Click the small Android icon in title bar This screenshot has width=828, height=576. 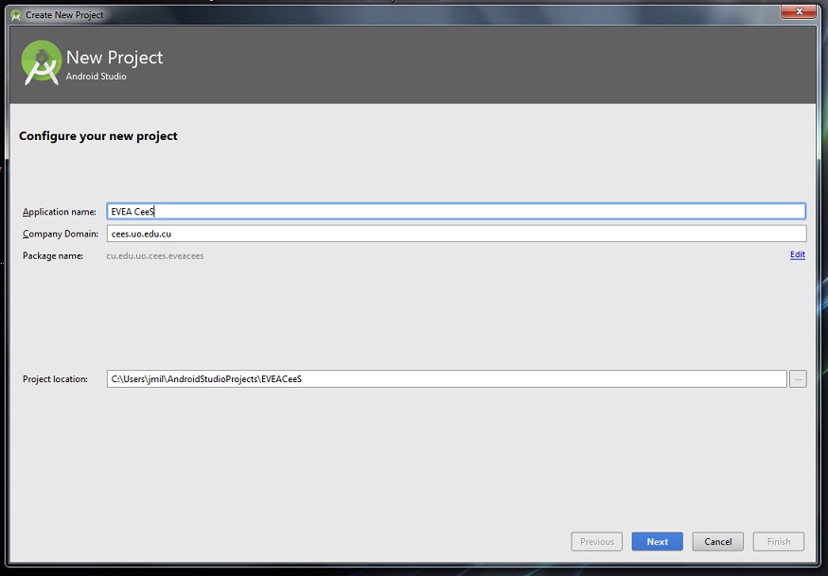[x=16, y=15]
